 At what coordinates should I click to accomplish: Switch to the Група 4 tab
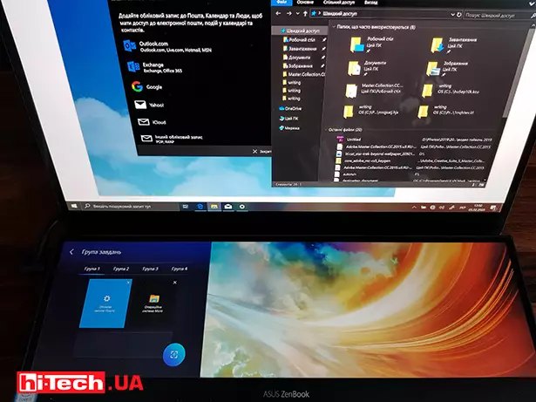tap(178, 269)
